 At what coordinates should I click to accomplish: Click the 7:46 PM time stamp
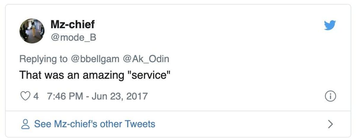65,96
